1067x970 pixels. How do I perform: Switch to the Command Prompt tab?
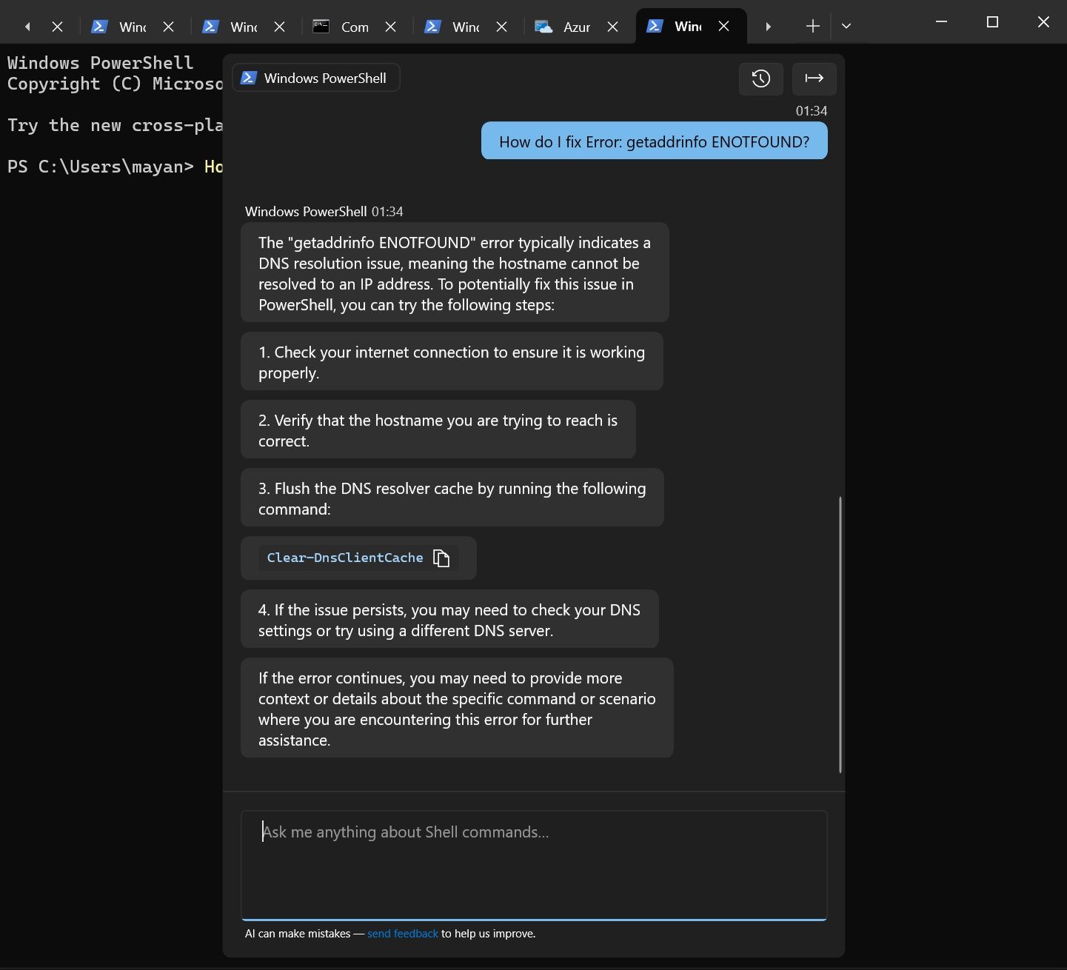coord(353,27)
